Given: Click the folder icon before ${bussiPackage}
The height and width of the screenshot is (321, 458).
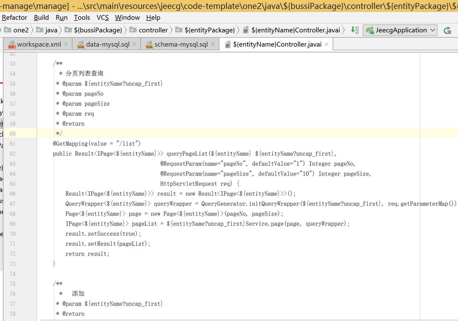Looking at the screenshot, I should point(68,30).
